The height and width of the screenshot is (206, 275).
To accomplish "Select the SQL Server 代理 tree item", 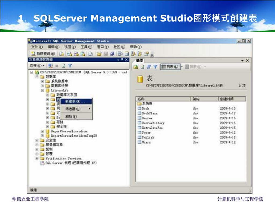I will pos(71,163).
